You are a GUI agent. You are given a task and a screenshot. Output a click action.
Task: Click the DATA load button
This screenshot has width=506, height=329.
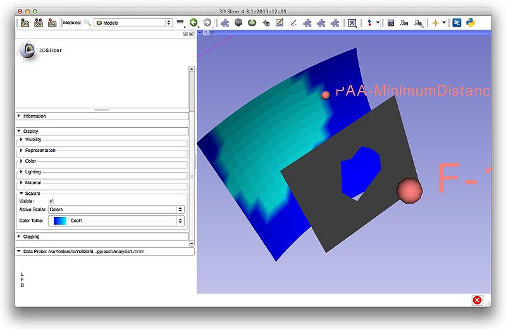click(25, 23)
